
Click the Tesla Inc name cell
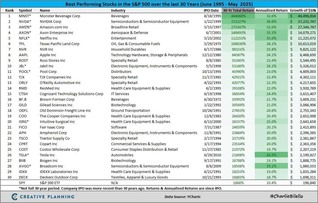tap(47, 155)
